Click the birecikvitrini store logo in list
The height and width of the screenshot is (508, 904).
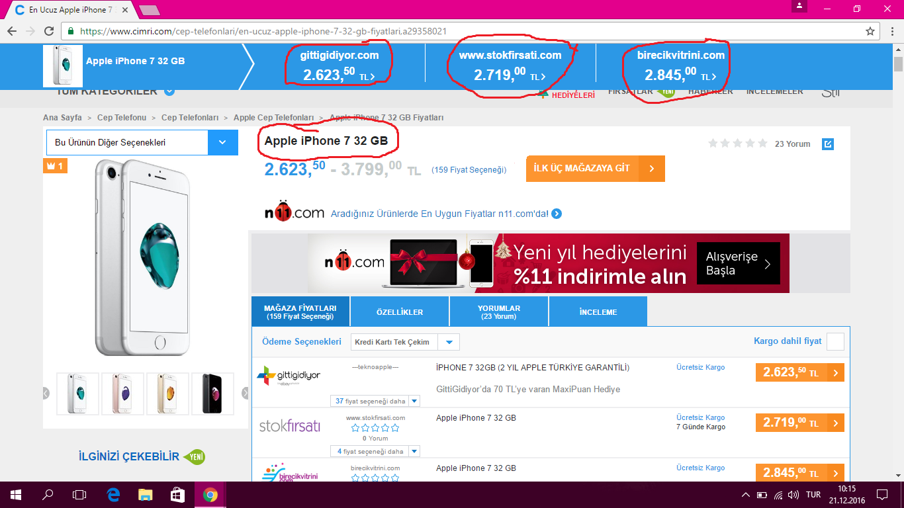pyautogui.click(x=289, y=473)
